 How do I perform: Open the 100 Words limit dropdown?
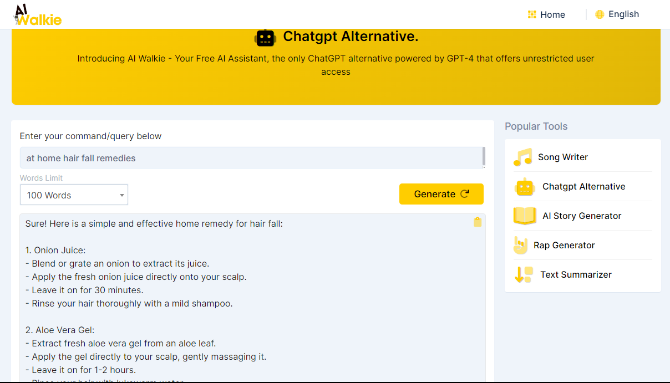click(x=74, y=195)
